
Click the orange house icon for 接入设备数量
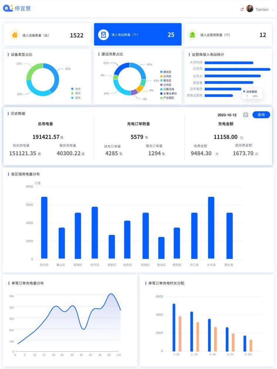click(x=15, y=35)
